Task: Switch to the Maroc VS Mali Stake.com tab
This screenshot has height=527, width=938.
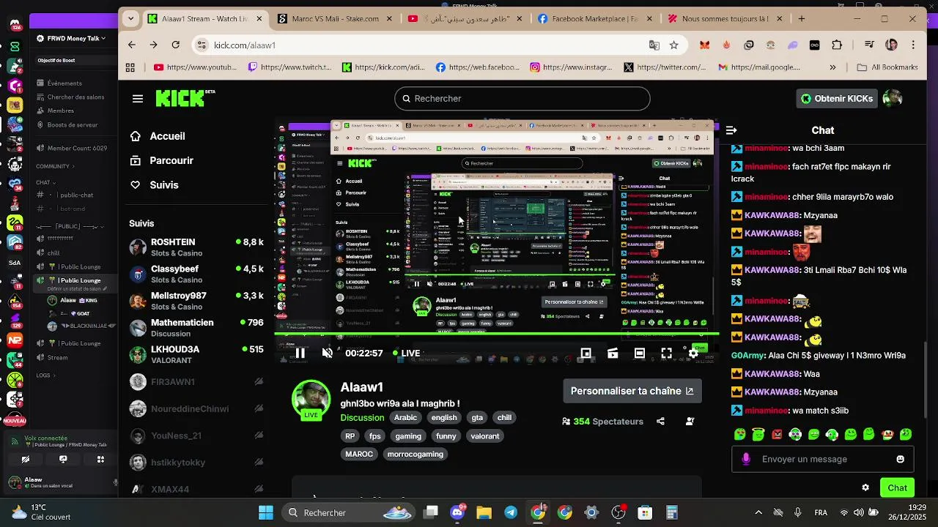Action: (x=336, y=18)
